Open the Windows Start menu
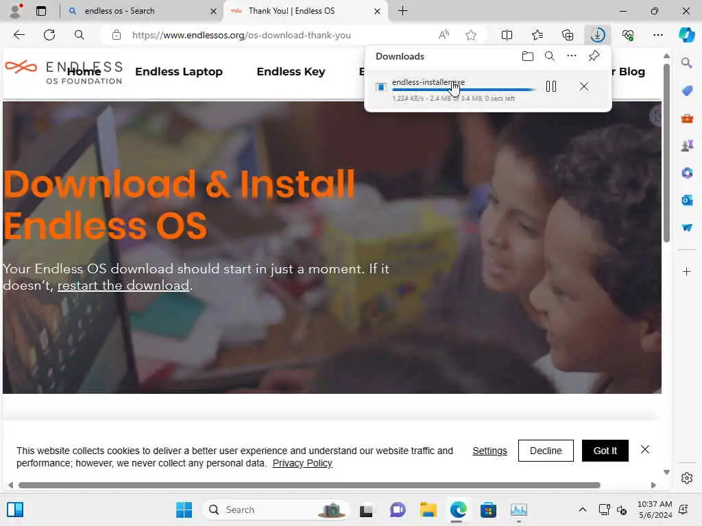This screenshot has width=702, height=526. click(x=184, y=510)
